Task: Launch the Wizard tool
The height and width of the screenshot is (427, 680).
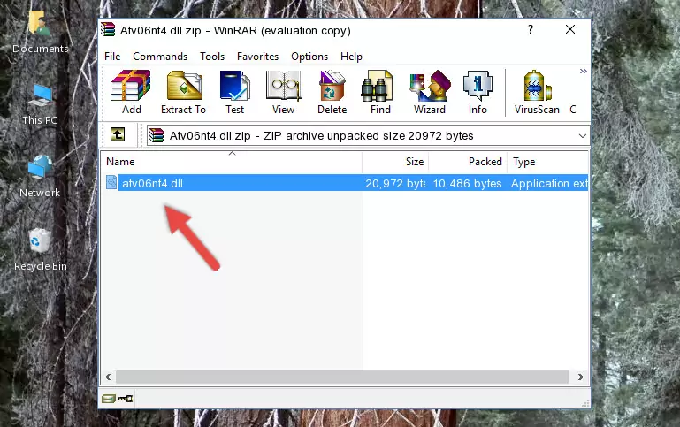Action: (430, 92)
